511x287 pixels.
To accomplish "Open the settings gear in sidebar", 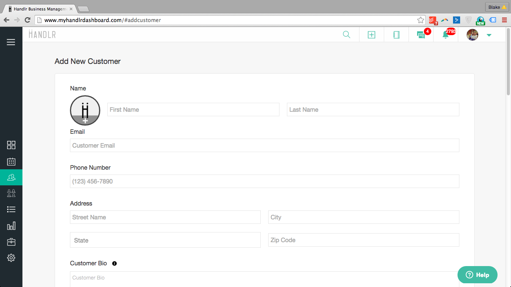I will [x=11, y=258].
